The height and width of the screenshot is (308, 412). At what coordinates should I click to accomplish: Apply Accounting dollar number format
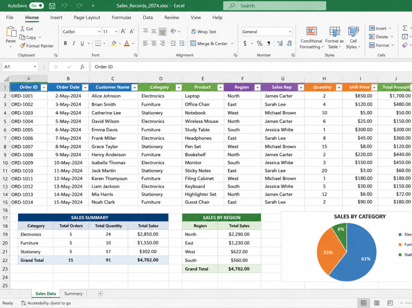click(x=245, y=43)
